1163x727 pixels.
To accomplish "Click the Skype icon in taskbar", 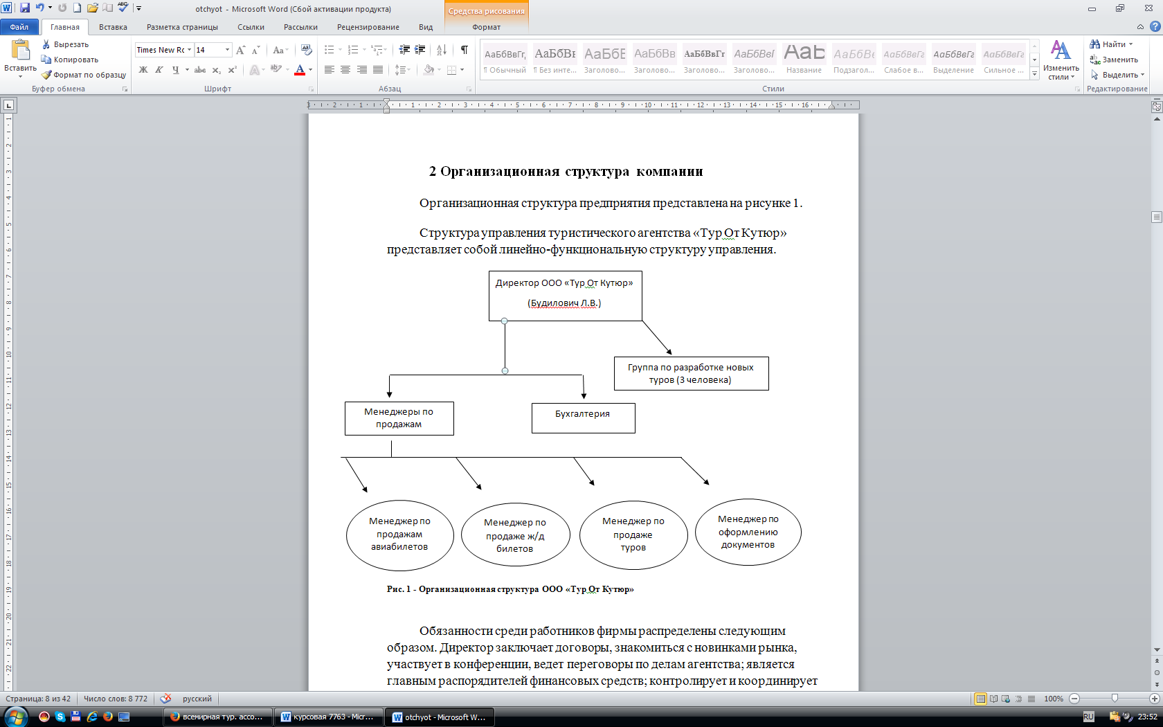I will coord(60,717).
